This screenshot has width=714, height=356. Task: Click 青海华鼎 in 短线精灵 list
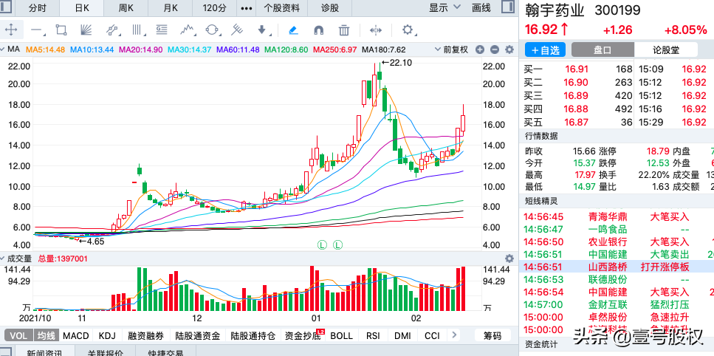[x=608, y=216]
